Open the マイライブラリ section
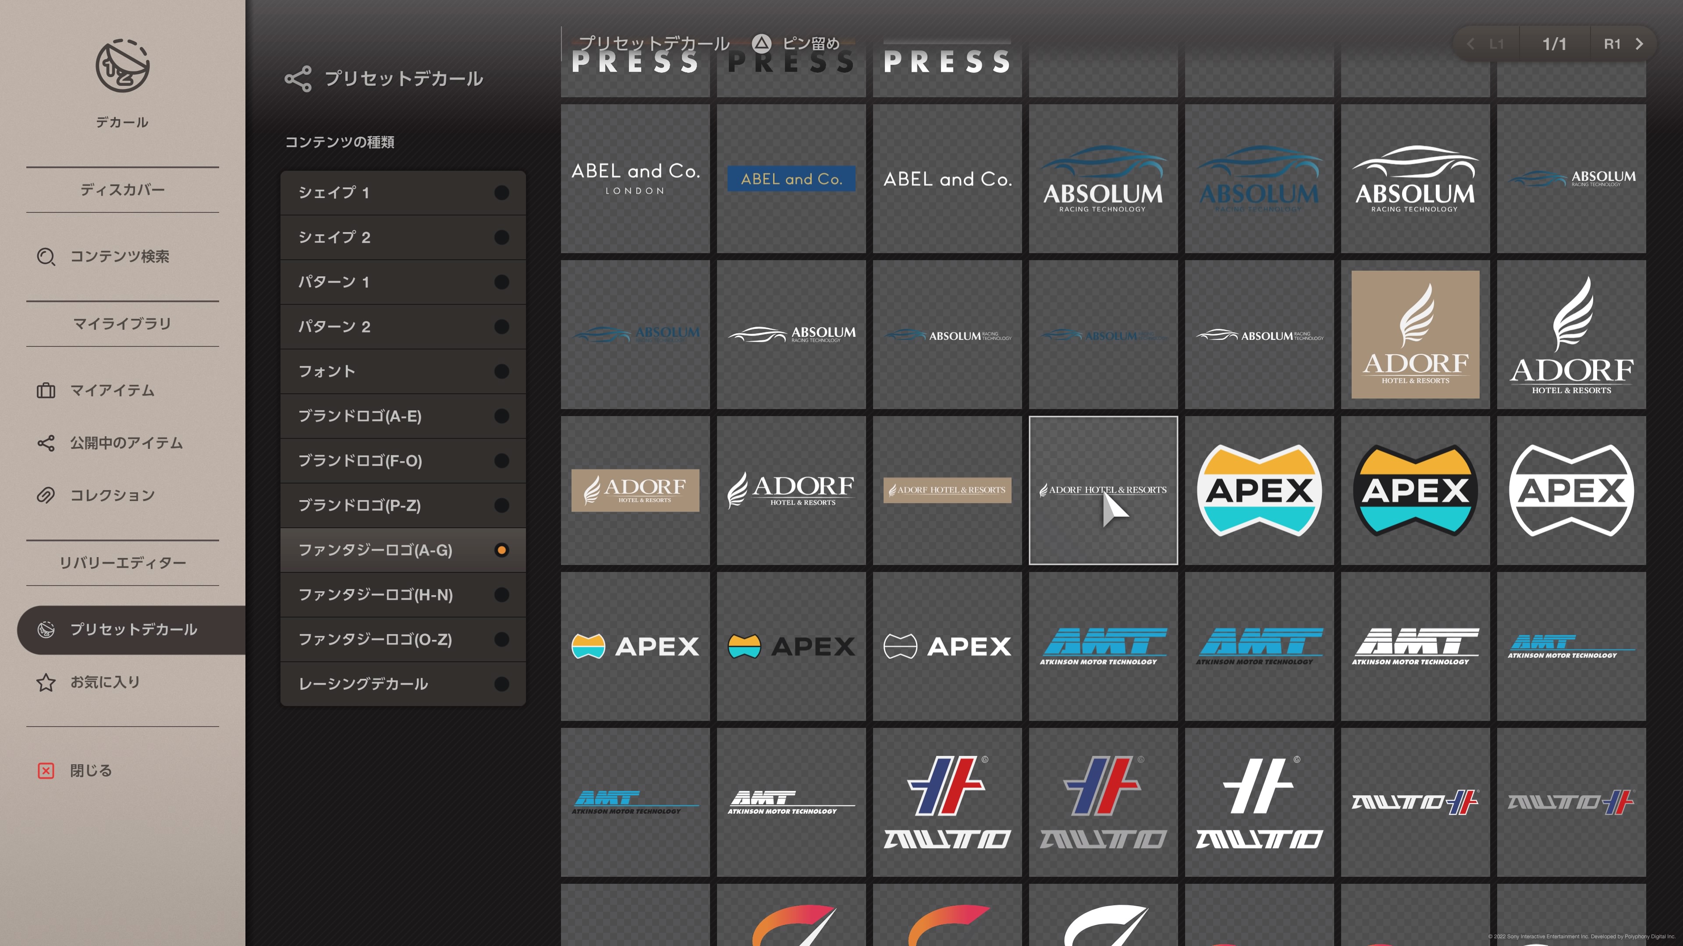 [122, 324]
